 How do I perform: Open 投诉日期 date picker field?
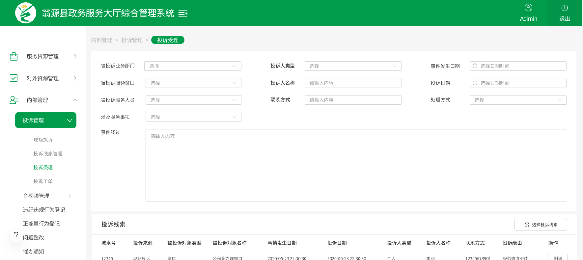click(x=518, y=83)
